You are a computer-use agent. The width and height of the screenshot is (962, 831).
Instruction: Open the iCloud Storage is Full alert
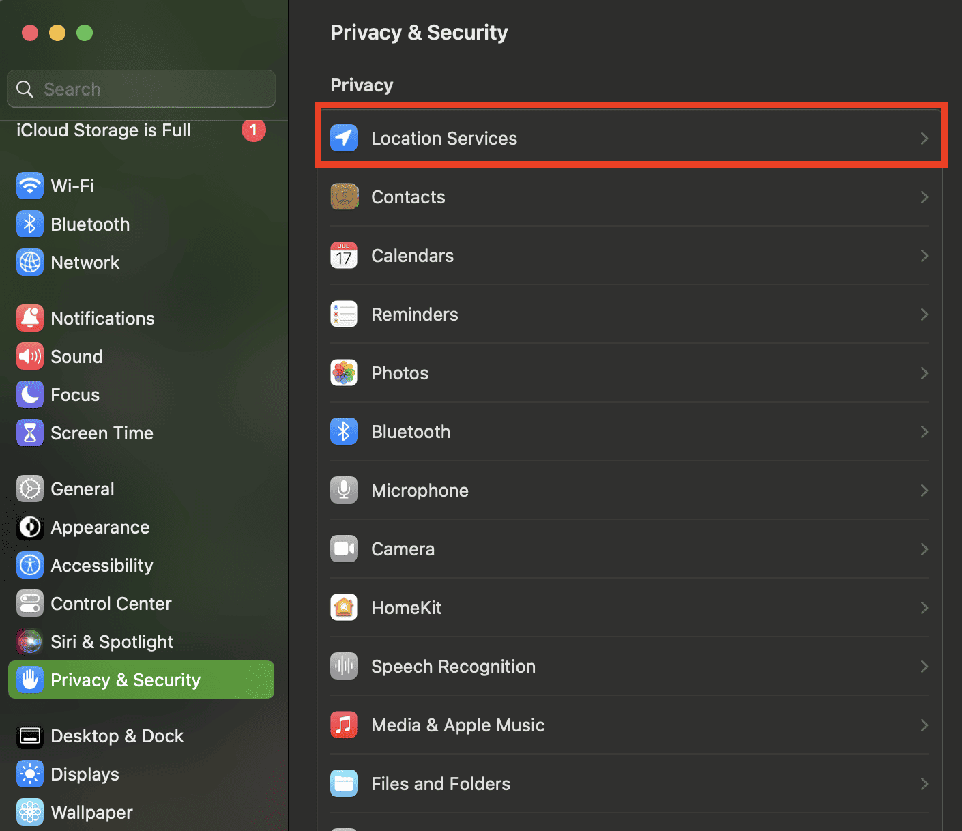pos(104,130)
